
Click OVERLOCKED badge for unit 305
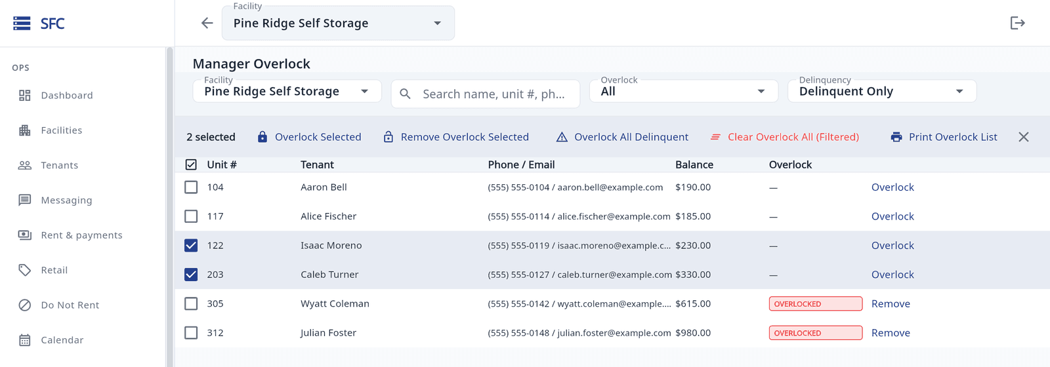coord(816,304)
